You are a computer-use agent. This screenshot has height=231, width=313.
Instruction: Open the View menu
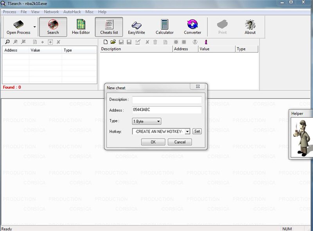point(35,12)
